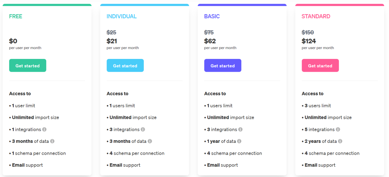Click Get started on the Individual plan

[125, 65]
